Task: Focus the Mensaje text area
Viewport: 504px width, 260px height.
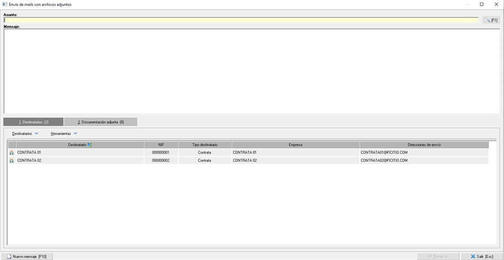Action: point(251,71)
